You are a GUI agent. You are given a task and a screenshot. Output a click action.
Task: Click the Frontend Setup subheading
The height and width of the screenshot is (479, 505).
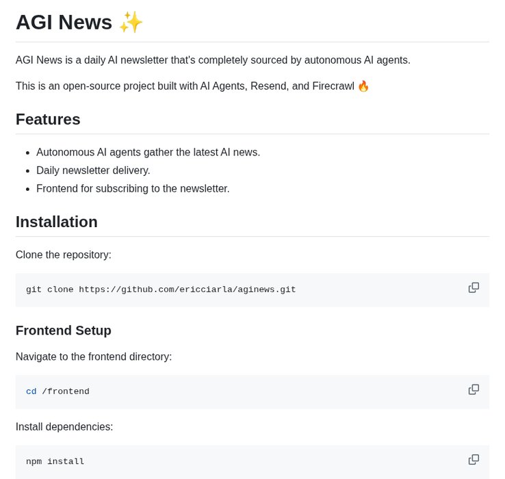[64, 331]
